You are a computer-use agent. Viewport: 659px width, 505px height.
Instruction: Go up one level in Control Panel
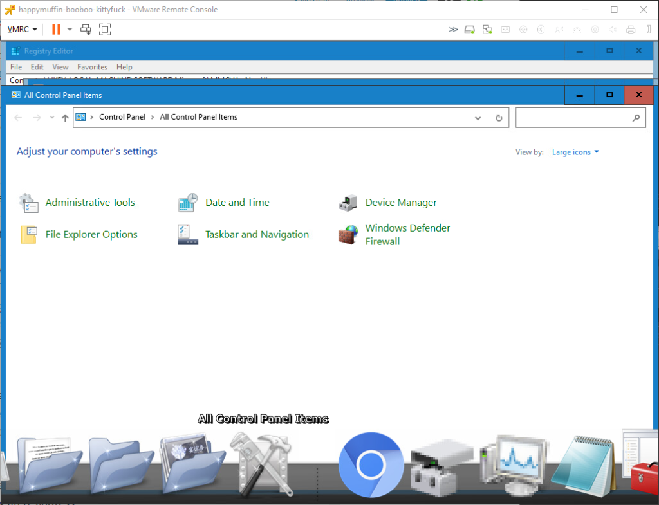click(x=64, y=118)
